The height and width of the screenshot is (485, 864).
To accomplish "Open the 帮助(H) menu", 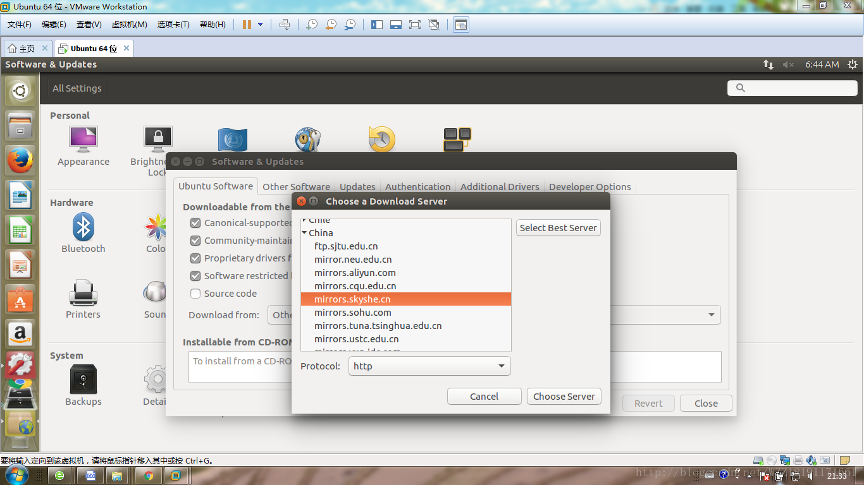I will click(x=213, y=25).
